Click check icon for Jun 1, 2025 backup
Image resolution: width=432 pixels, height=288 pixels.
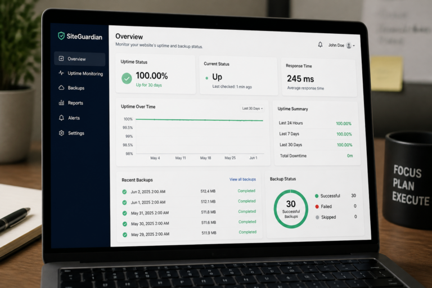(124, 202)
